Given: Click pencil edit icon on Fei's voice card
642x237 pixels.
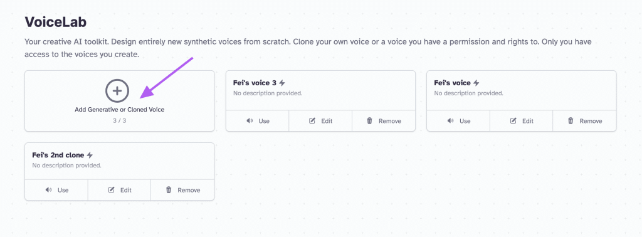Looking at the screenshot, I should [x=513, y=121].
